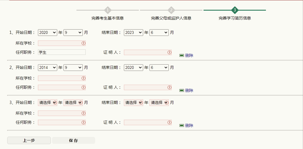Click entry 3 所在学校 input field
This screenshot has width=303, height=149.
pyautogui.click(x=60, y=113)
